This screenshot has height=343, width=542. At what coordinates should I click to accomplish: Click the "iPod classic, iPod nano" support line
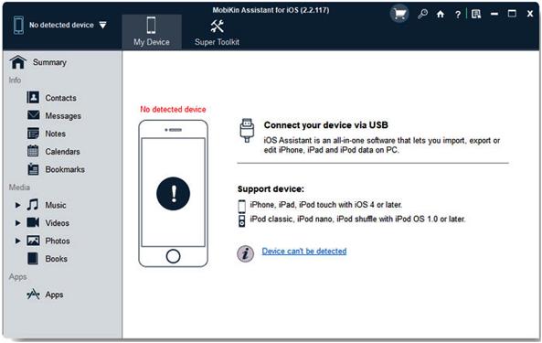(357, 219)
